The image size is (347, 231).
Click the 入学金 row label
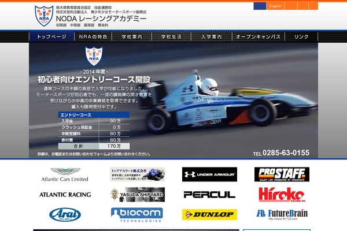(x=67, y=121)
